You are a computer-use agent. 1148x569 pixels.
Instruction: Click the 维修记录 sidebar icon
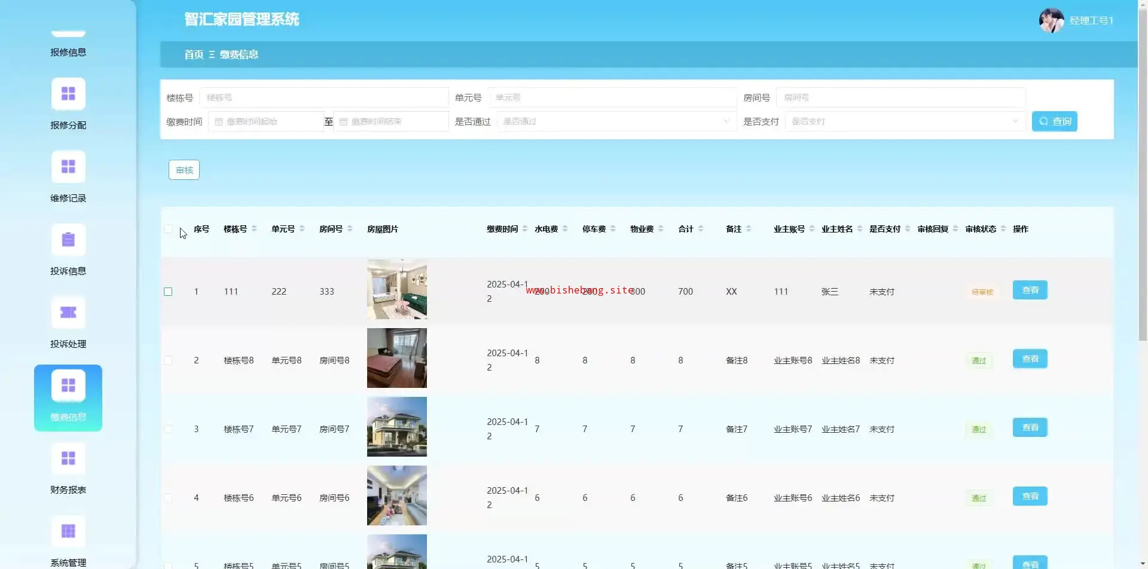(x=68, y=167)
